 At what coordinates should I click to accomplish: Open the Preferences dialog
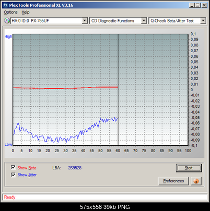(x=173, y=181)
